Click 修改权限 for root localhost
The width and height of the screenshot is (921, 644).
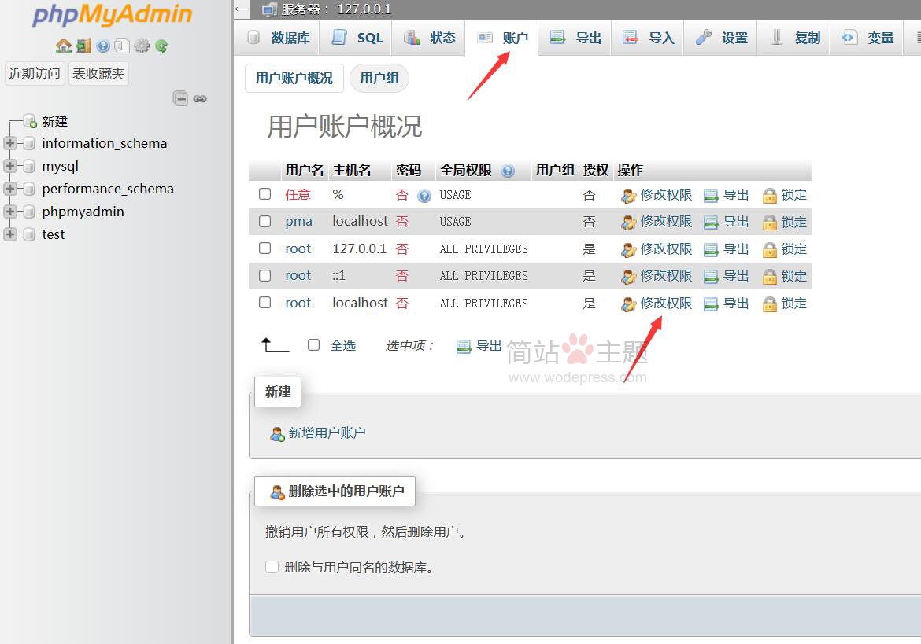coord(665,304)
